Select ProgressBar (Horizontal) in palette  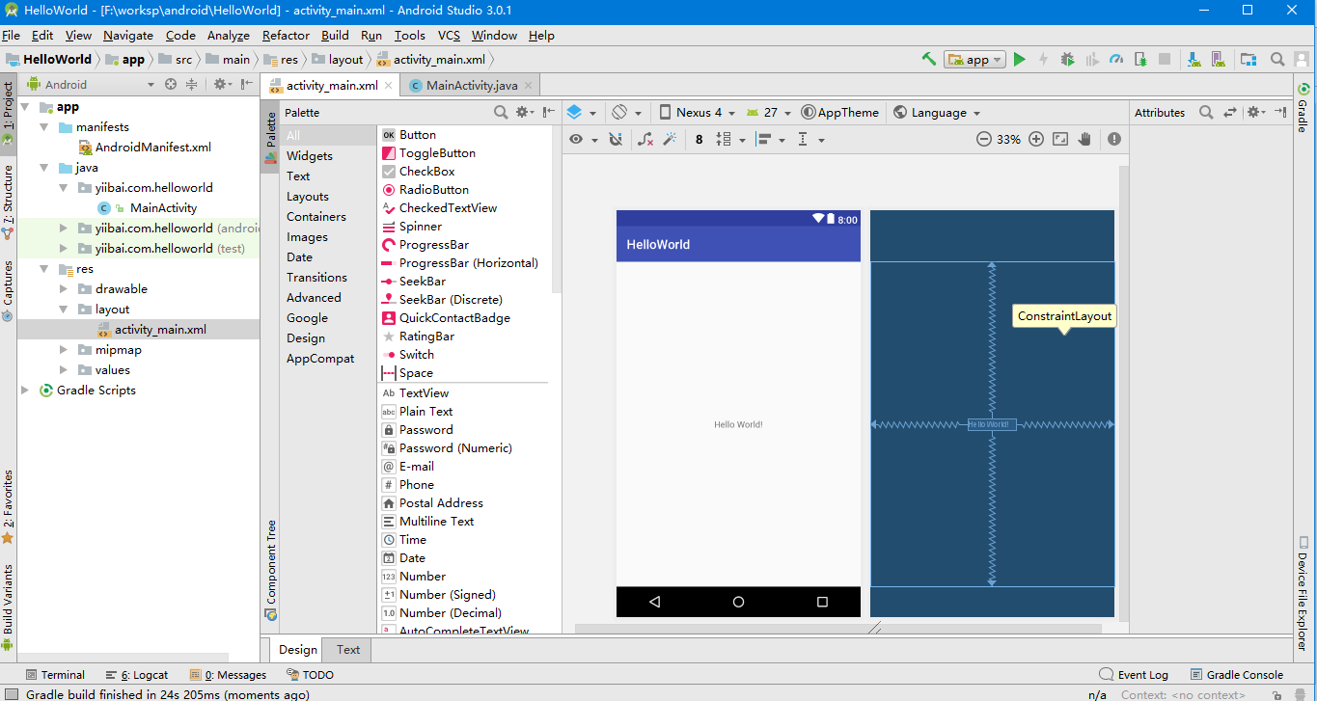[469, 263]
